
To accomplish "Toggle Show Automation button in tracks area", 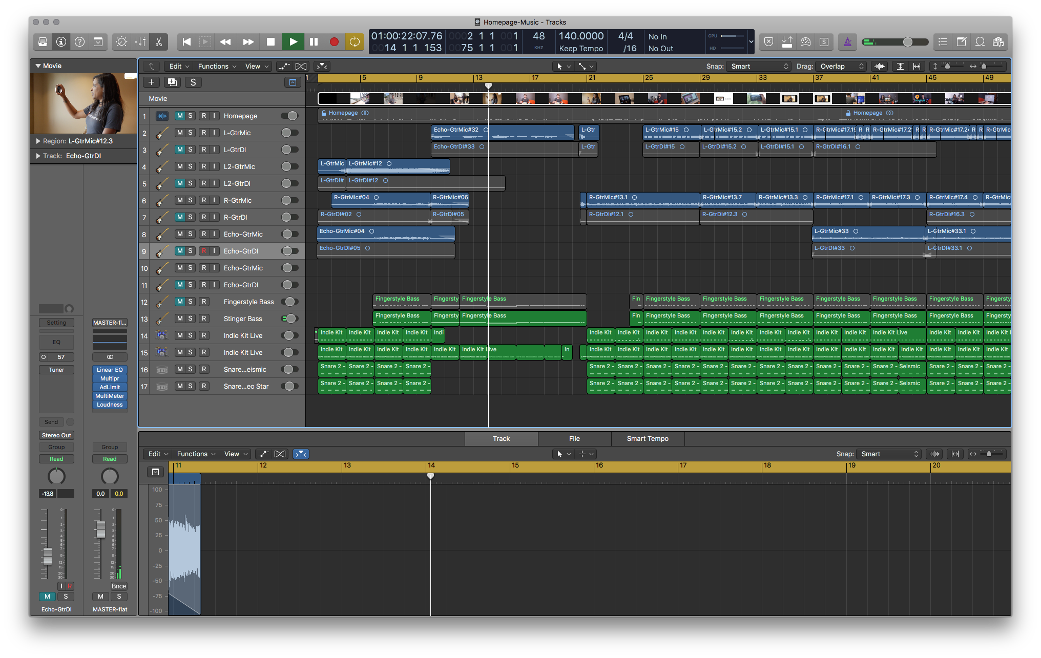I will click(284, 67).
